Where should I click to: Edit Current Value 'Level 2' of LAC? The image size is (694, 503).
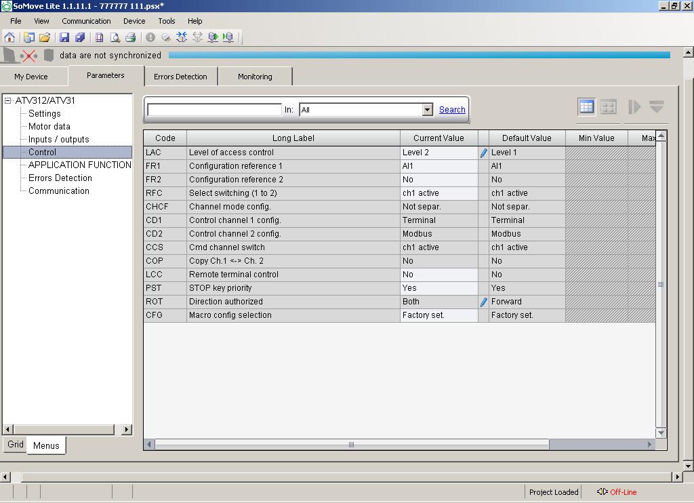point(438,153)
